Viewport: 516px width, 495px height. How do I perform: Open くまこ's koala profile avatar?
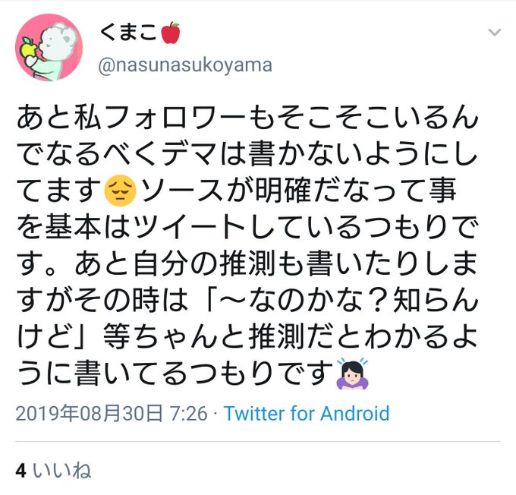pyautogui.click(x=49, y=47)
